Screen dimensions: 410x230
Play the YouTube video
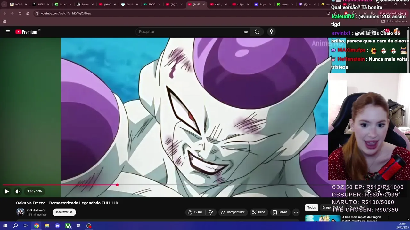7,191
